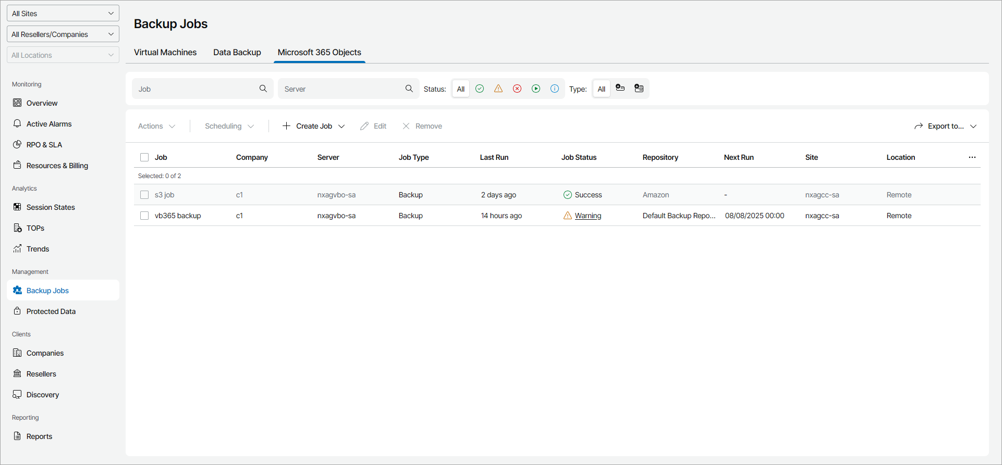Click the 'Default Backup Repo...' repository cell
The height and width of the screenshot is (465, 1002).
(x=679, y=216)
